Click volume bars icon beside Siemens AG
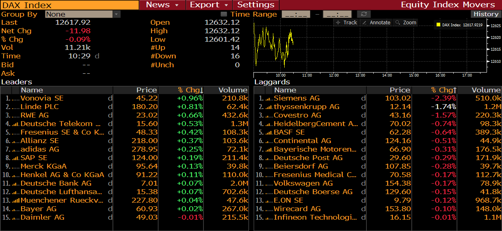Viewport: 502px width, 231px height. tap(269, 98)
